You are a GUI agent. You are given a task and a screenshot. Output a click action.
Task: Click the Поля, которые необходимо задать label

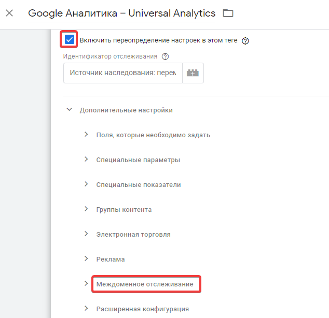(153, 135)
